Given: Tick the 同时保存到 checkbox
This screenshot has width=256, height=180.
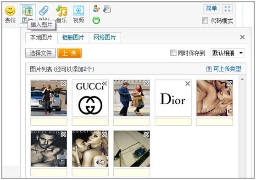Looking at the screenshot, I should point(173,53).
